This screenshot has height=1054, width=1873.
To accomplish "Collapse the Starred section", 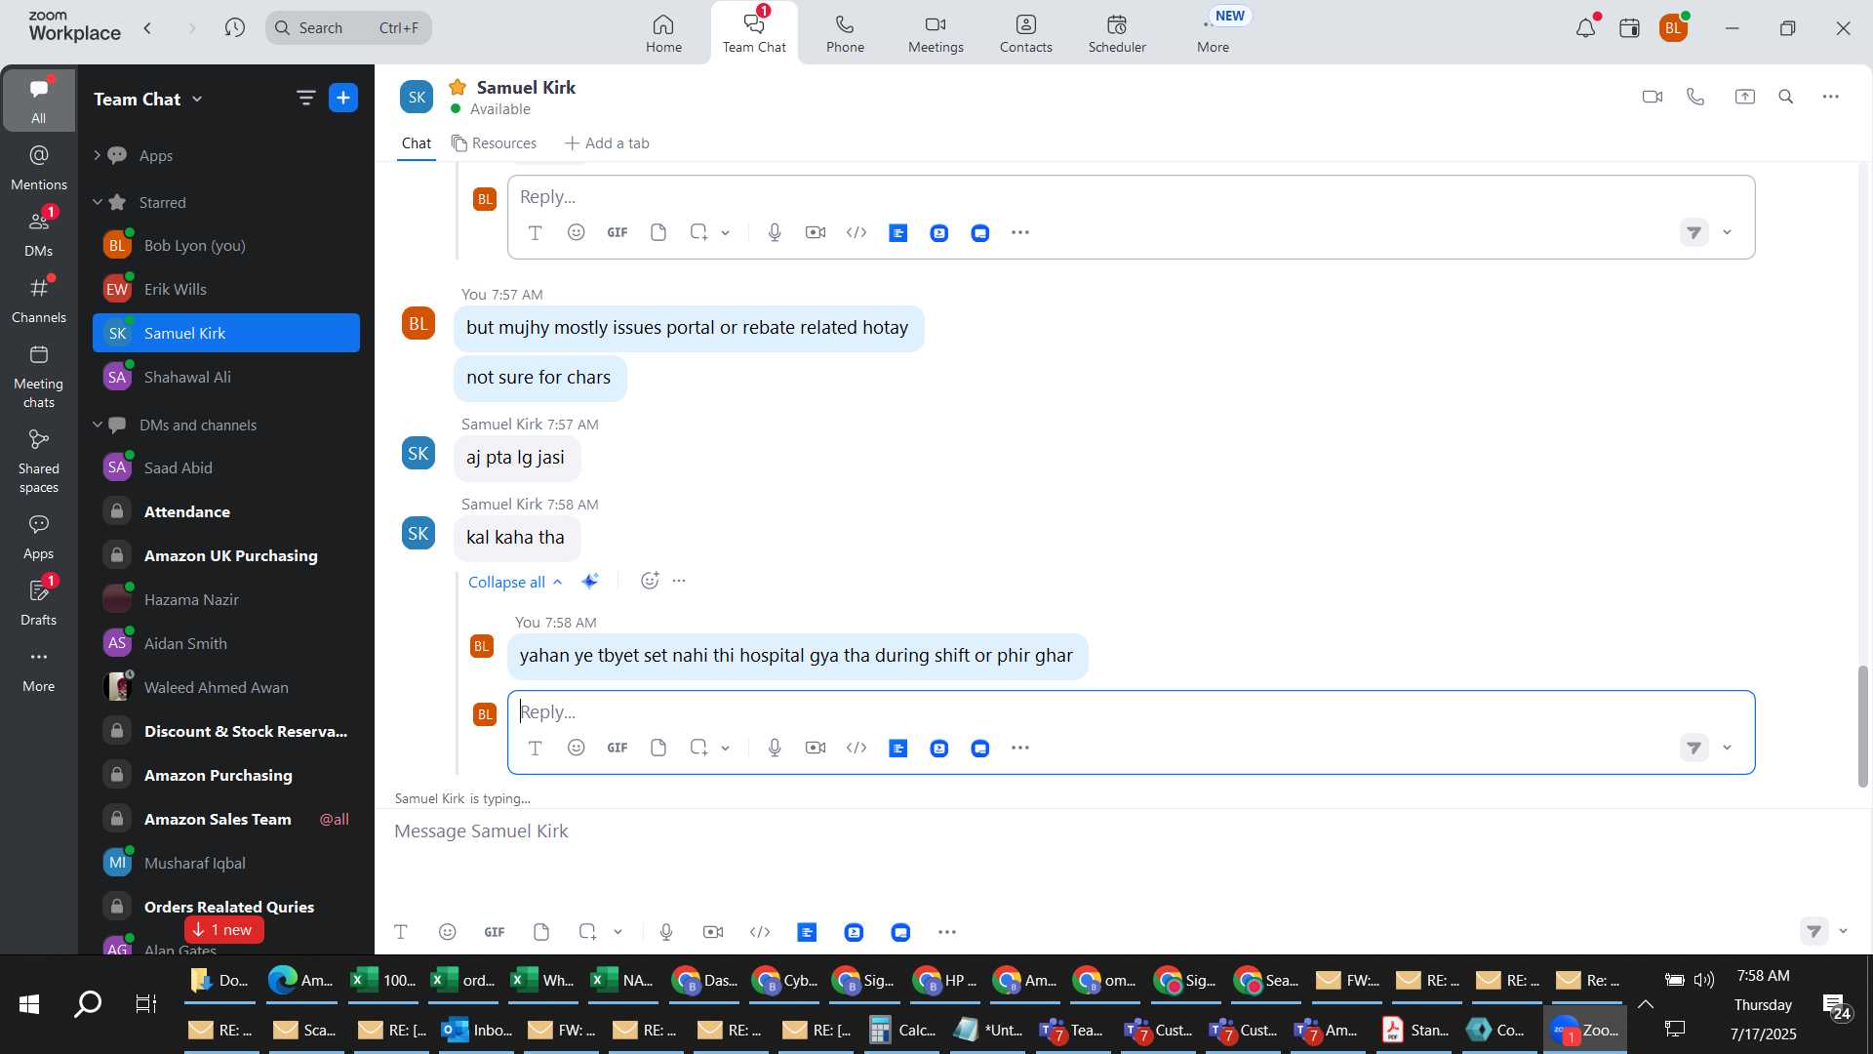I will click(x=97, y=202).
